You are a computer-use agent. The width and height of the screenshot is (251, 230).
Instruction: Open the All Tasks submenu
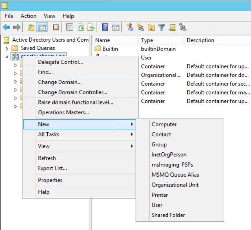pos(80,134)
